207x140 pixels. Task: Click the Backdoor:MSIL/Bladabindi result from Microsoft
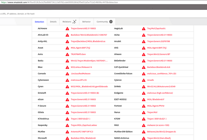click(83, 138)
